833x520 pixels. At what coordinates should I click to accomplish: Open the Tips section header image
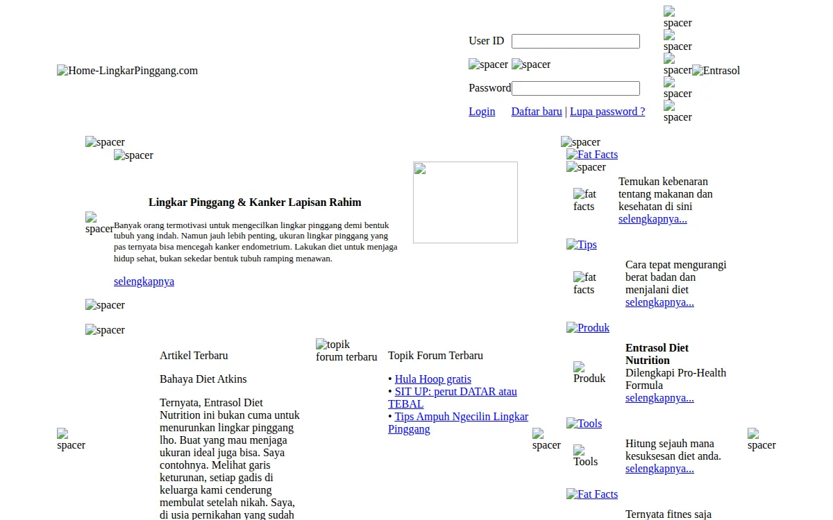tap(582, 245)
